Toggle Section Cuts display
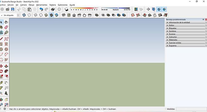 [159, 9]
